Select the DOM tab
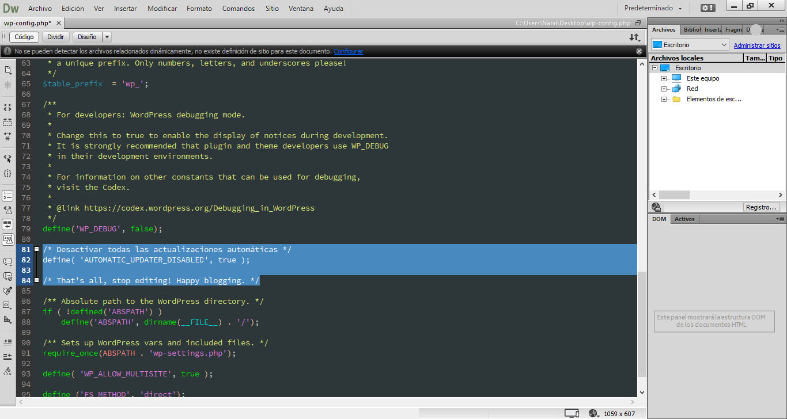787x419 pixels. click(659, 219)
